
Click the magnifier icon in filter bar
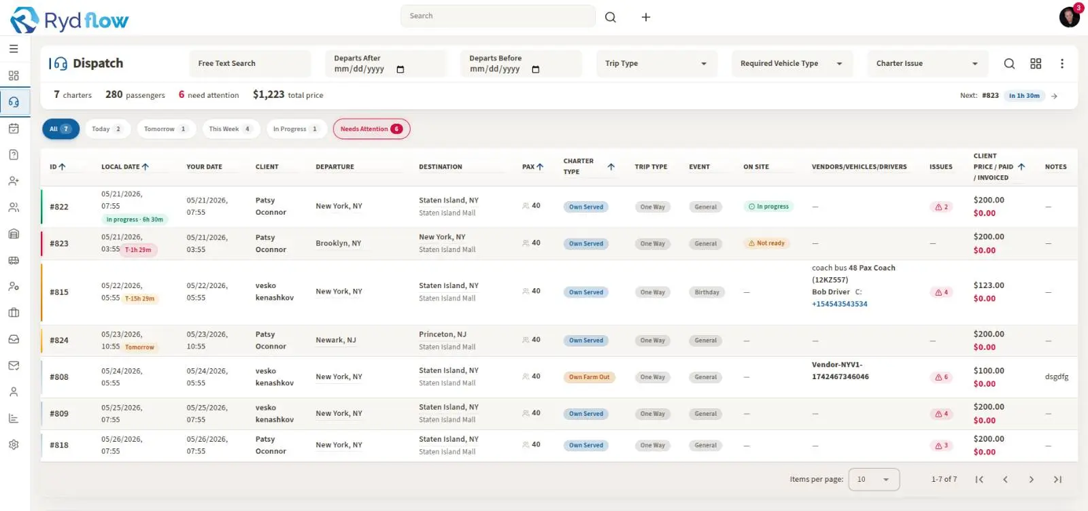pos(1009,63)
